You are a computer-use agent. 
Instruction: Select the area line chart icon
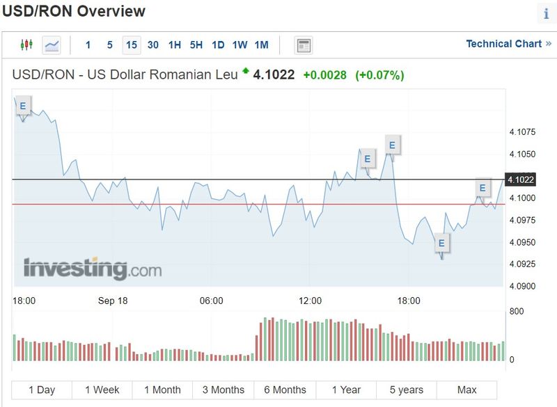(52, 45)
